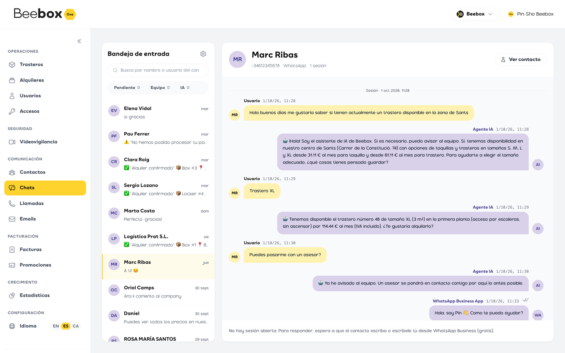
Task: Click the Emails envelope icon
Action: 12,219
